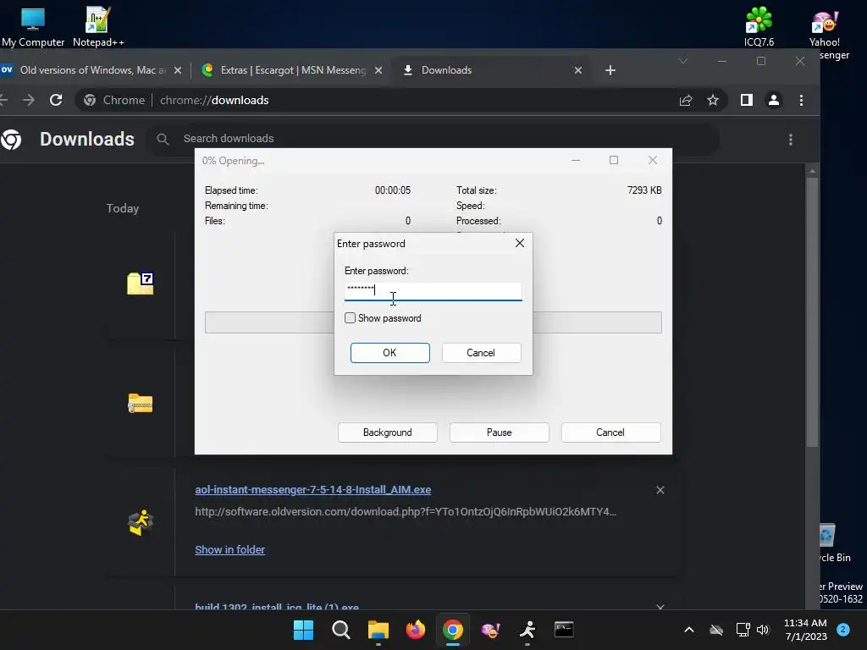The height and width of the screenshot is (650, 867).
Task: Bookmark this page with the star
Action: tap(713, 100)
